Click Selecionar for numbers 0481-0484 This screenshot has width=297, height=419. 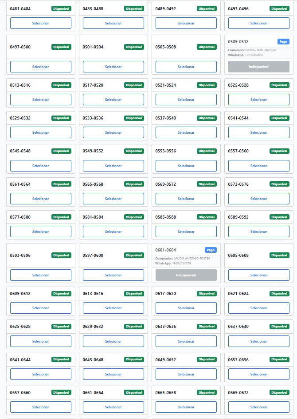41,23
